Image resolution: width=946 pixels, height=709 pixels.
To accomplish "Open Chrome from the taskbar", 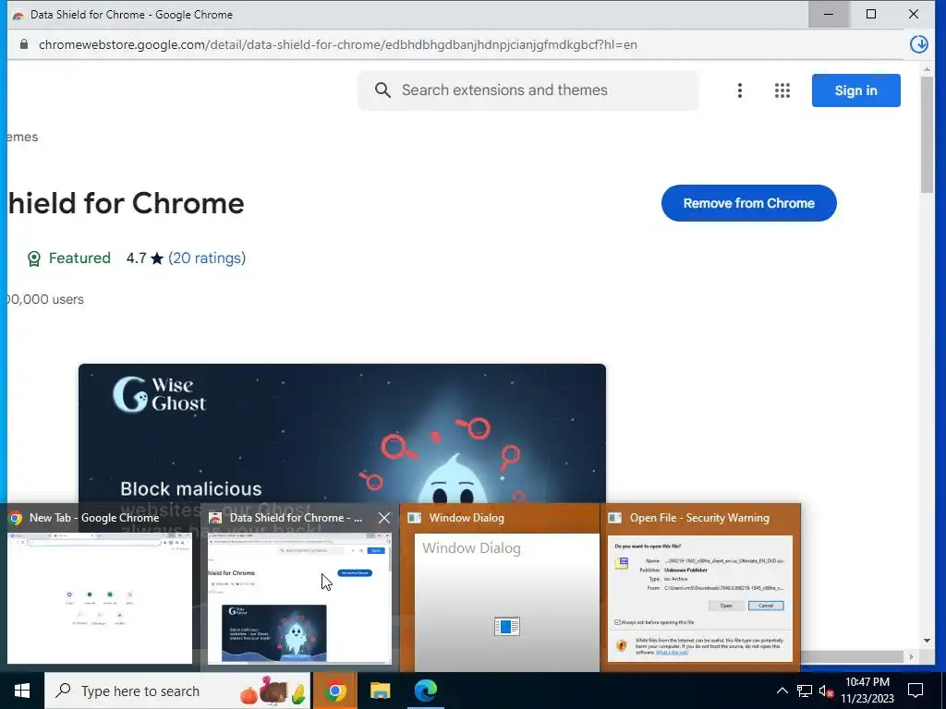I will 334,691.
